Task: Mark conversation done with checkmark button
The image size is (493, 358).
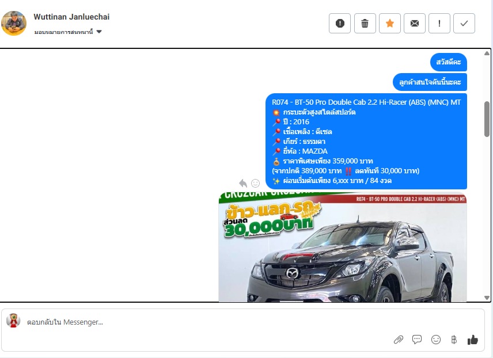Action: click(x=464, y=23)
